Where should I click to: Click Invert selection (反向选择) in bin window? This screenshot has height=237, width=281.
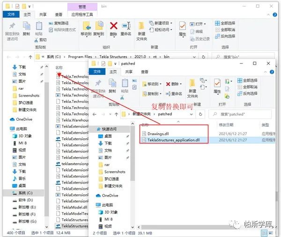(x=225, y=36)
